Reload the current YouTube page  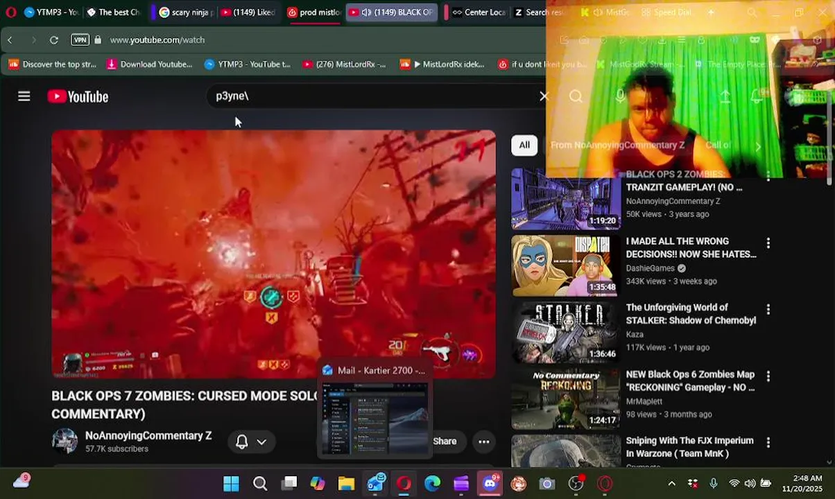tap(53, 40)
